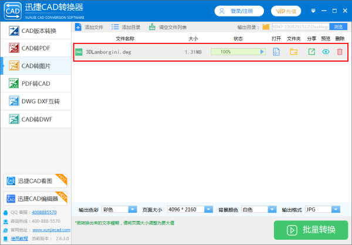352x245 pixels.
Task: Click the 大小 column header
Action: (193, 39)
